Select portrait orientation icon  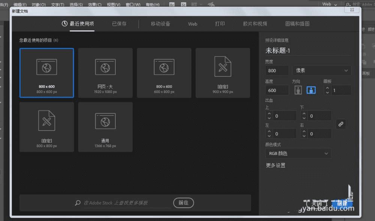[298, 90]
